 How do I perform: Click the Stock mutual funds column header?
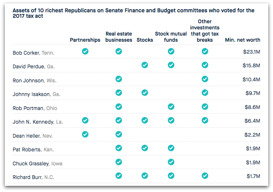171,37
